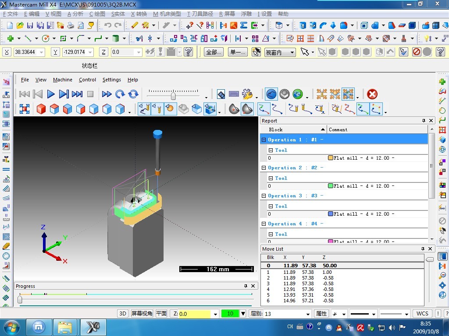Click the sigma statistics icon
The height and width of the screenshot is (336, 449).
(x=244, y=25)
